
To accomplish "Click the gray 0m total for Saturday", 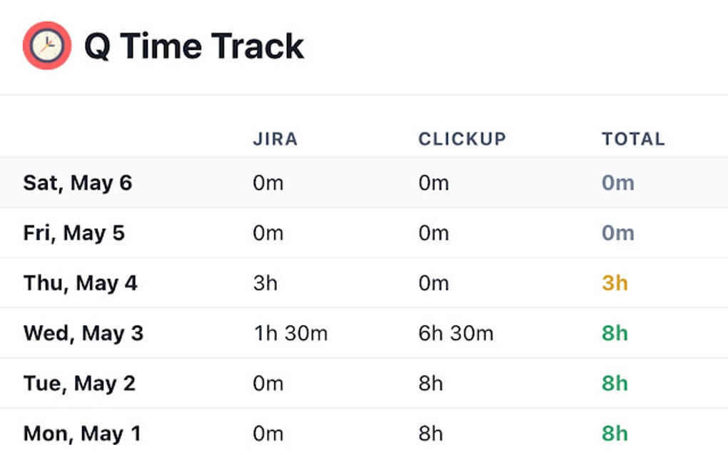I will pyautogui.click(x=617, y=183).
